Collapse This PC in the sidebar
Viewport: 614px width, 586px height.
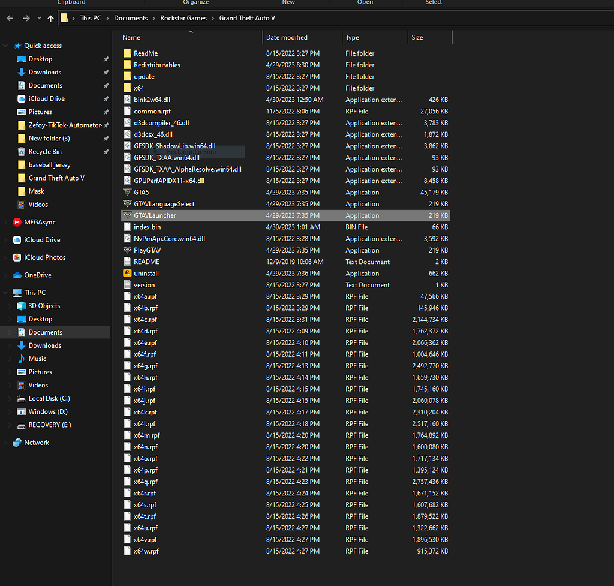(5, 292)
